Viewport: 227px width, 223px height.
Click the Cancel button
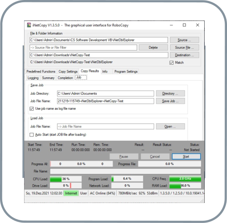[155, 157]
